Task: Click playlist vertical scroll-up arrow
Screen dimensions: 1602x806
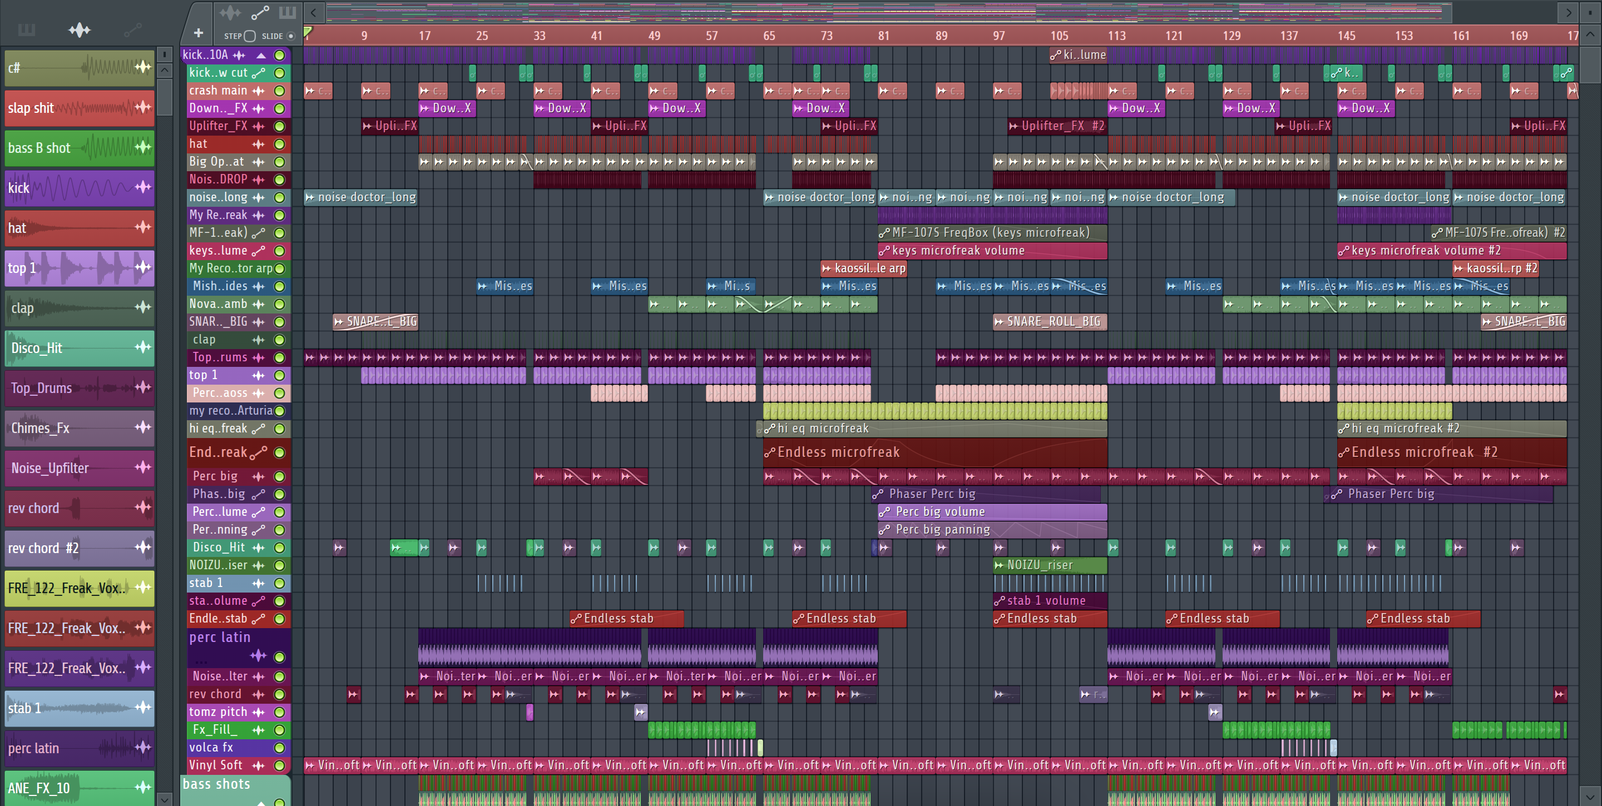Action: pos(1590,34)
